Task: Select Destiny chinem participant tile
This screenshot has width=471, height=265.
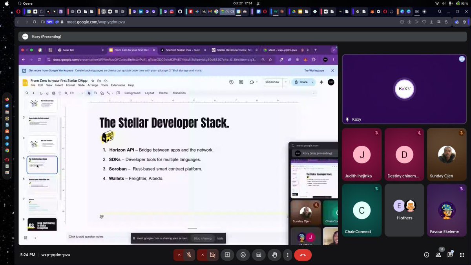Action: (404, 154)
